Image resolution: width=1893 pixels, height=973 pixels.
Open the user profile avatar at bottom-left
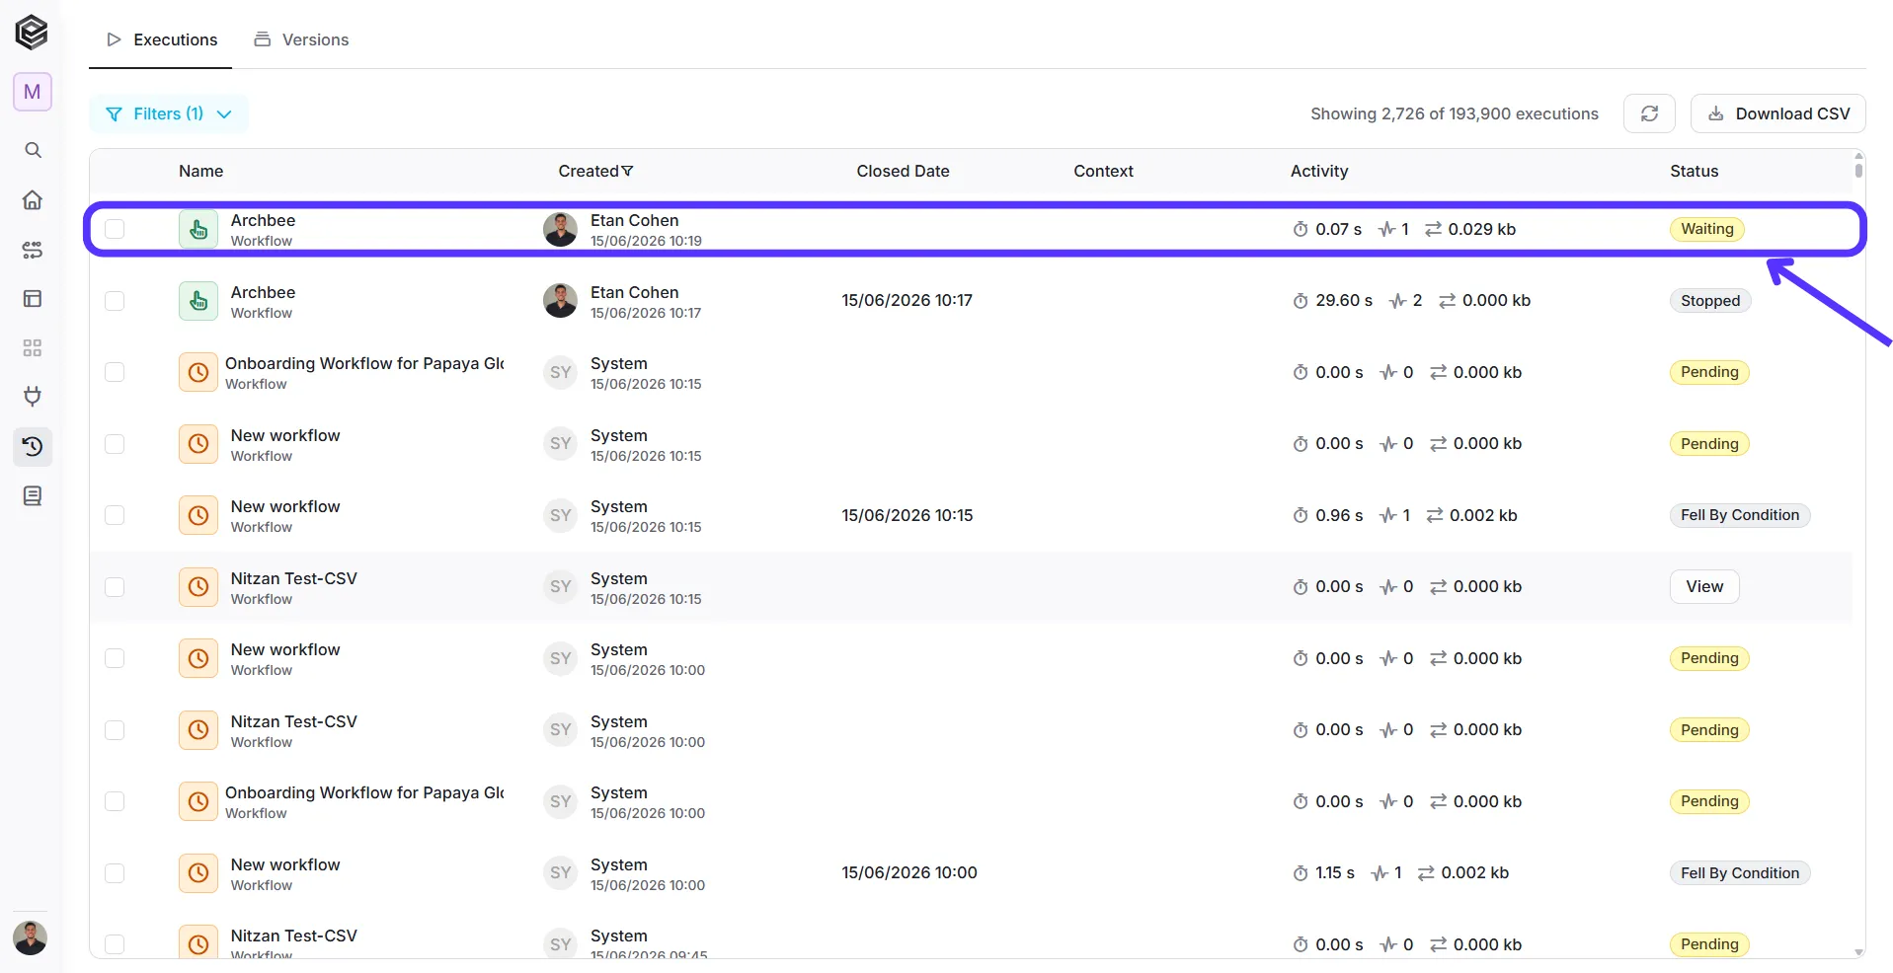(31, 937)
